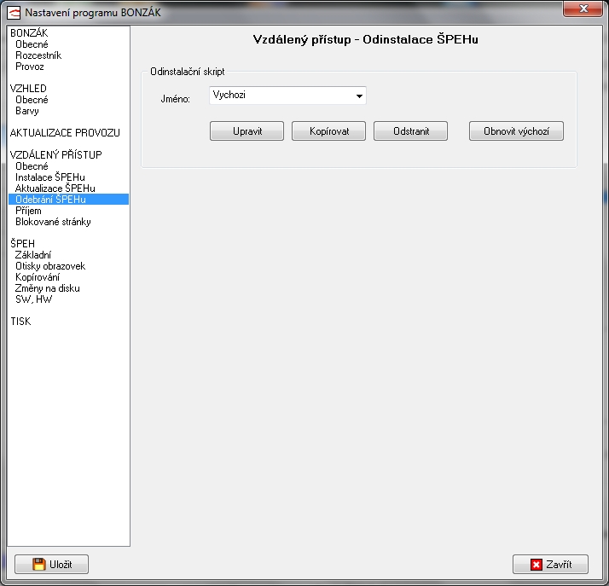Open Instalace ŠPEHu page

(50, 177)
